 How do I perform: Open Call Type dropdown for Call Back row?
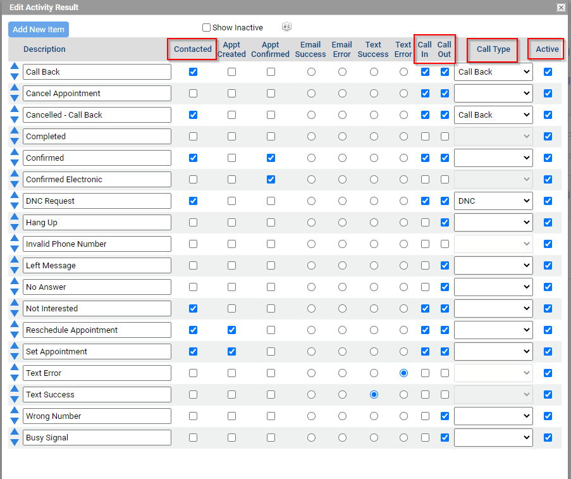click(493, 72)
